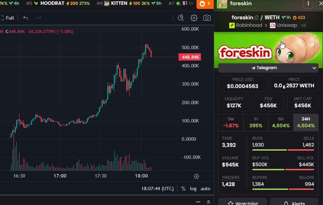
Task: Open Alerts for this pair
Action: pyautogui.click(x=294, y=203)
